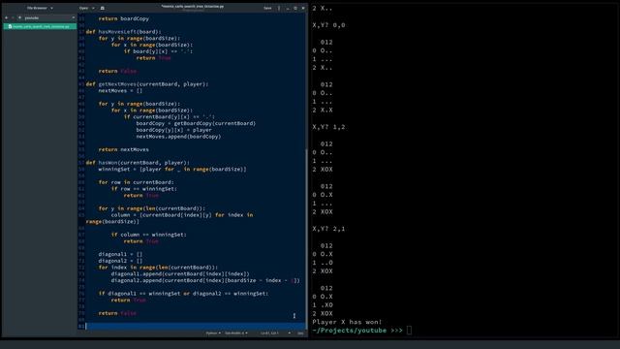
Task: Open the Python language selector in status bar
Action: pyautogui.click(x=213, y=333)
